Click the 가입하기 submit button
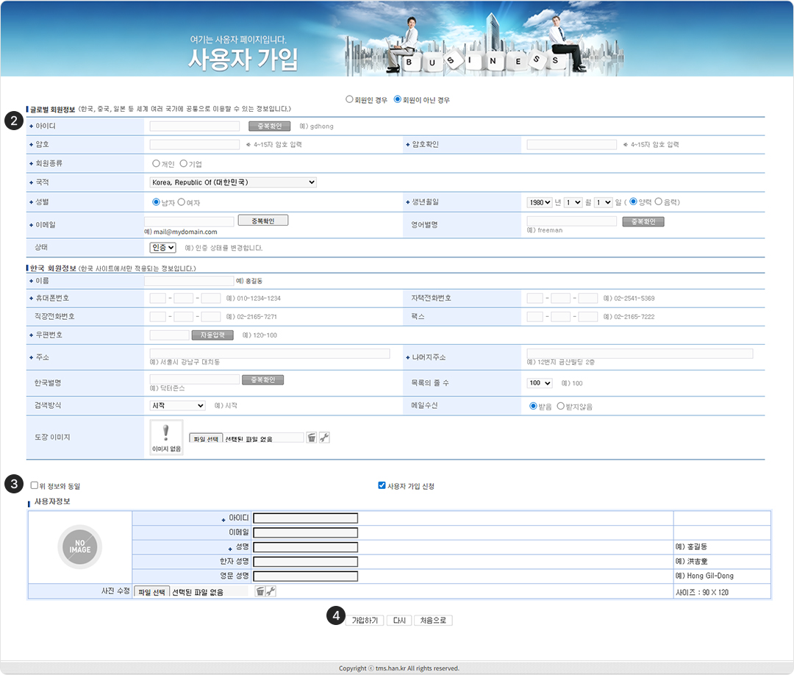794x675 pixels. (365, 621)
